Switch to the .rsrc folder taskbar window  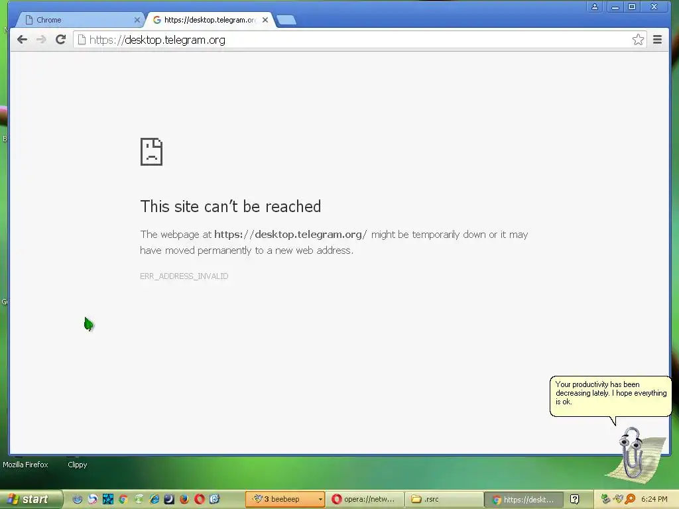[444, 499]
